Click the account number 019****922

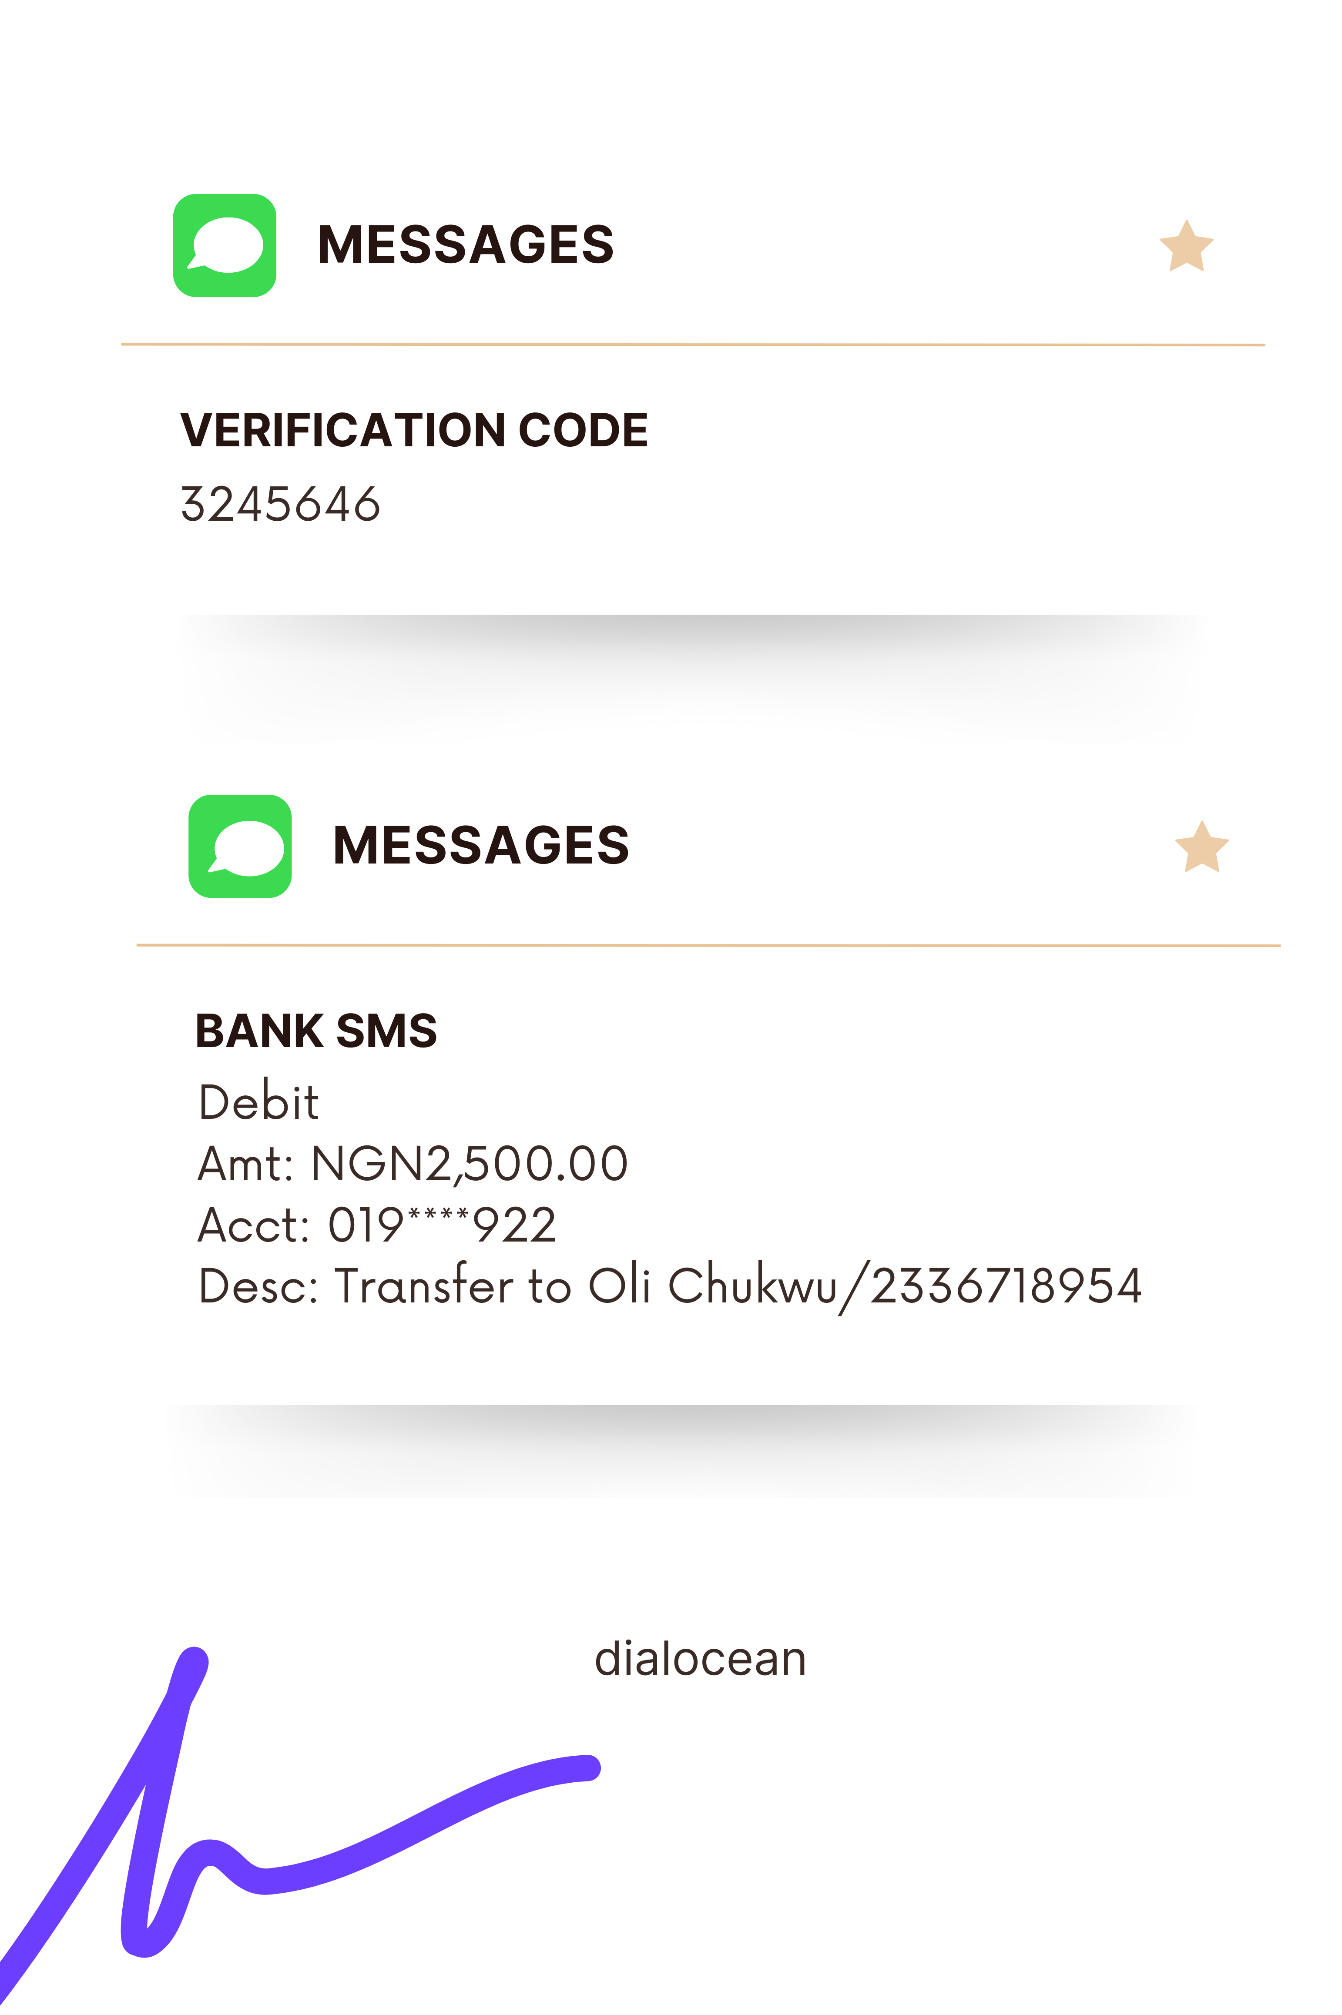[x=443, y=1225]
